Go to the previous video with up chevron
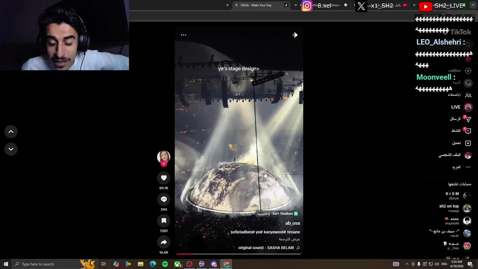478x269 pixels. click(11, 132)
